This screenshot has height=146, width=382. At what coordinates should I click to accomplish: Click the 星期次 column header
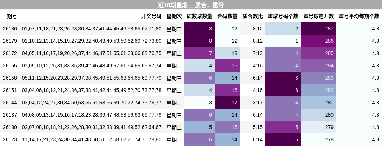(x=174, y=16)
